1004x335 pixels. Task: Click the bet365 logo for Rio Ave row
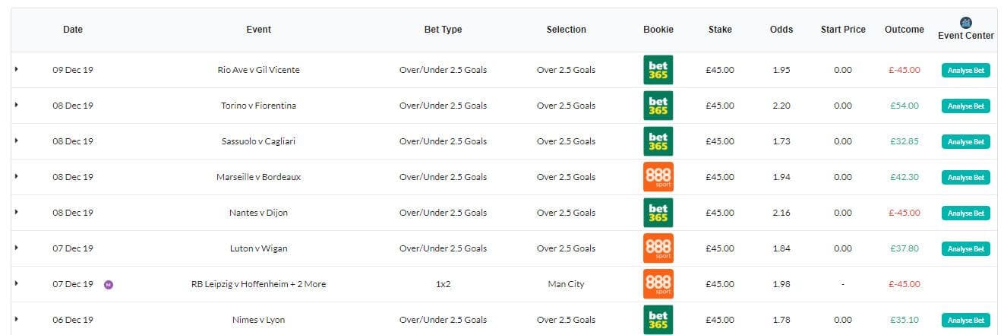(658, 70)
